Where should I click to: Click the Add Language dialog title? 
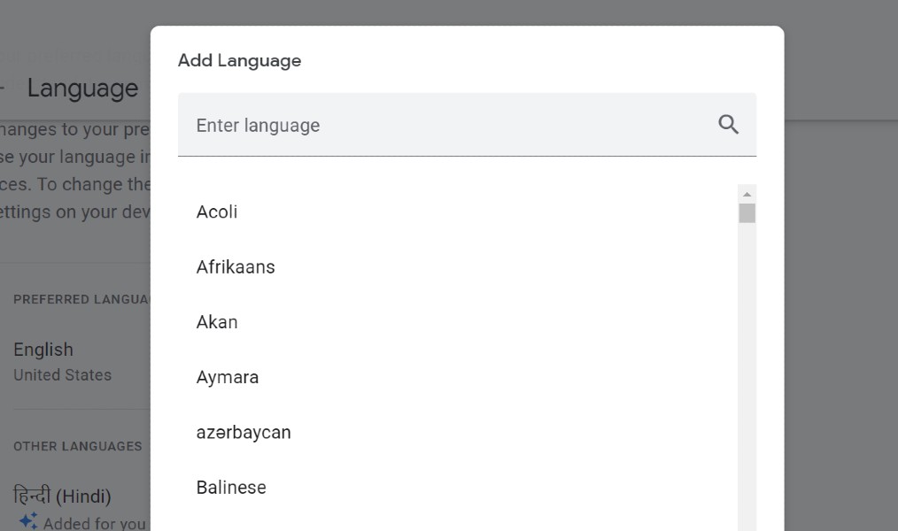239,61
